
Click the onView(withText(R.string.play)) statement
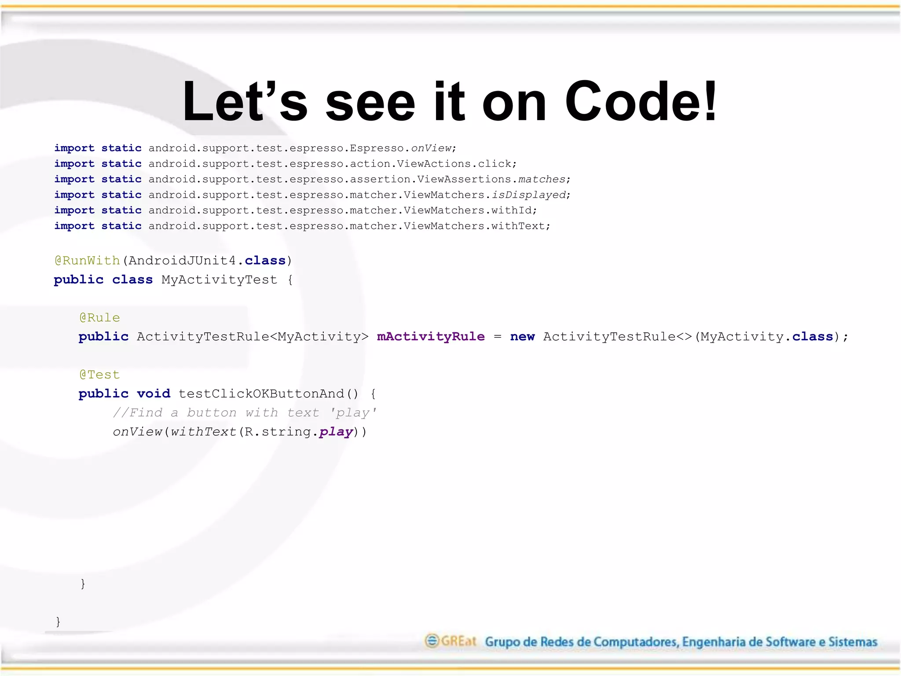coord(239,432)
